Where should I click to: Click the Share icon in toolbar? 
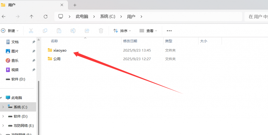87,31
